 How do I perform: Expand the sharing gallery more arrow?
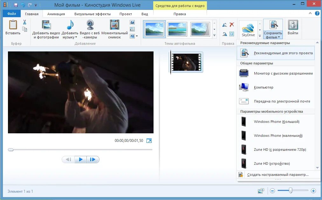pyautogui.click(x=260, y=36)
